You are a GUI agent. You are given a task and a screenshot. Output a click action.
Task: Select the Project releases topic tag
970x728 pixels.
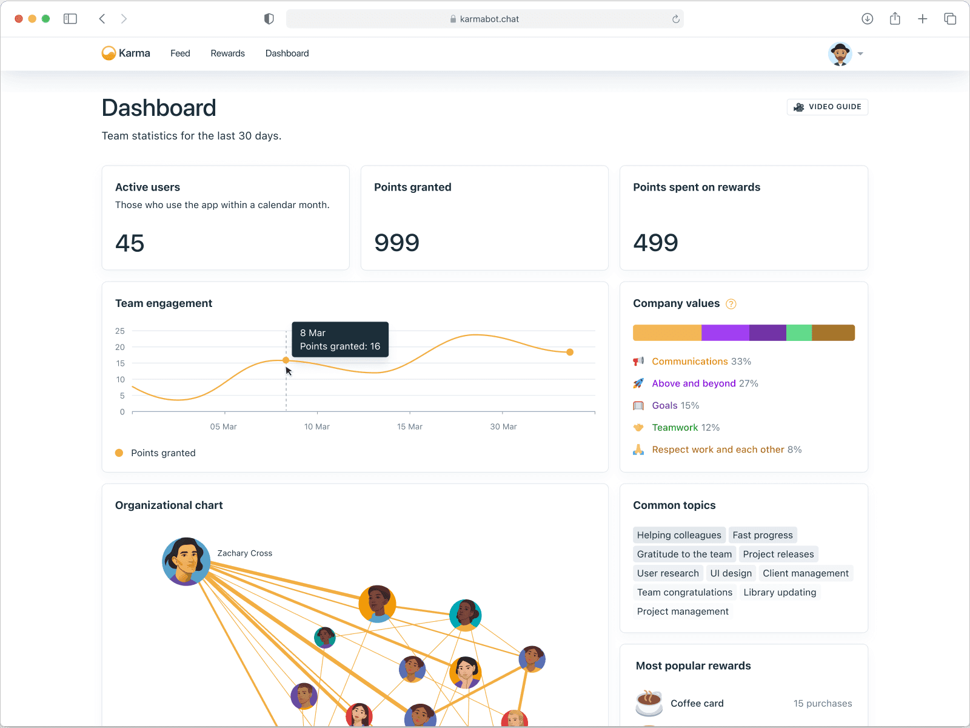click(778, 554)
